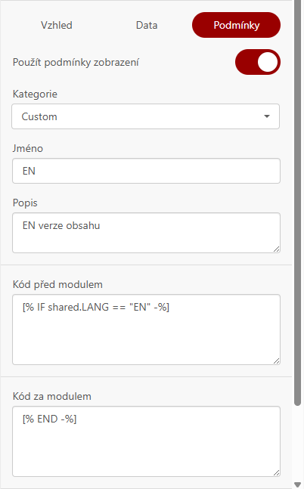Click the Kód za modulem text area

(147, 441)
